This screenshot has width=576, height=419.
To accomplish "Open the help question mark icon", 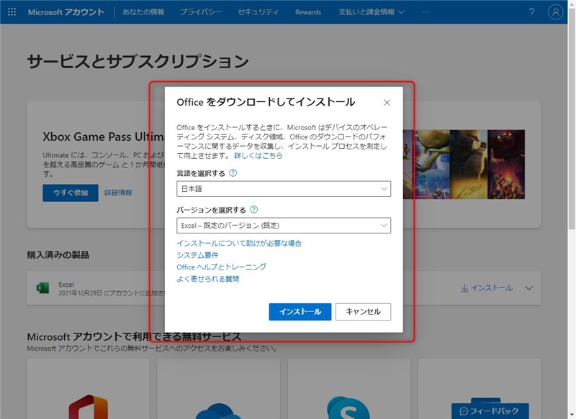I will tap(531, 12).
